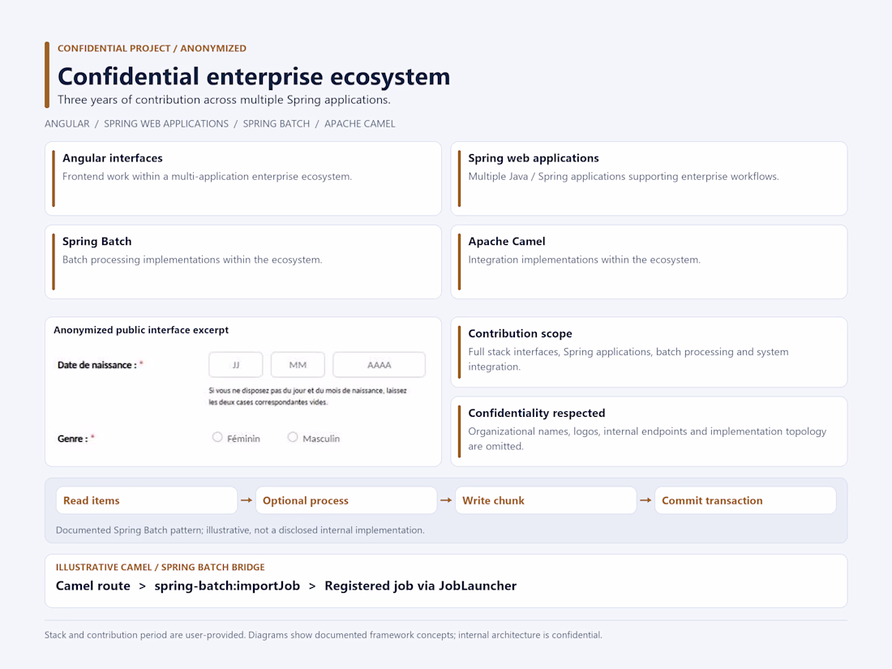Click the 'Genre :' field label
892x669 pixels.
(73, 439)
